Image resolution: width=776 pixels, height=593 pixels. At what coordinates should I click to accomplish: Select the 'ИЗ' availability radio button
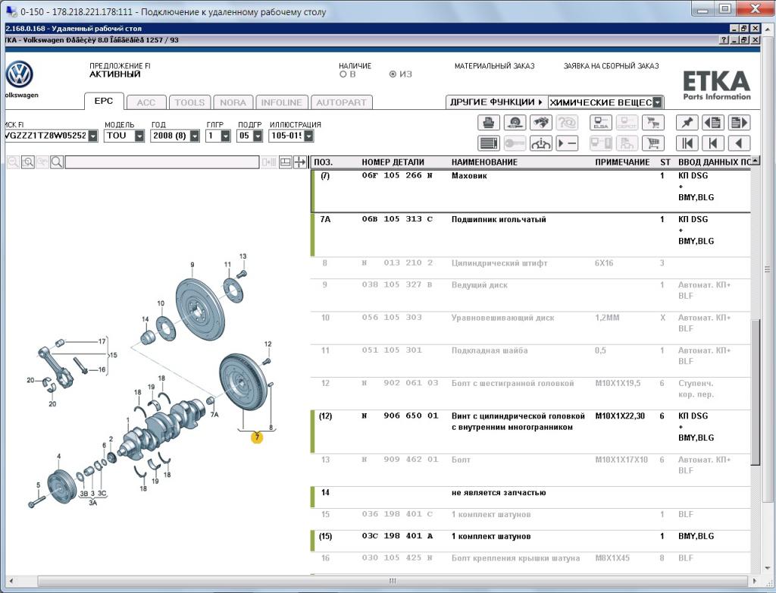tap(393, 74)
